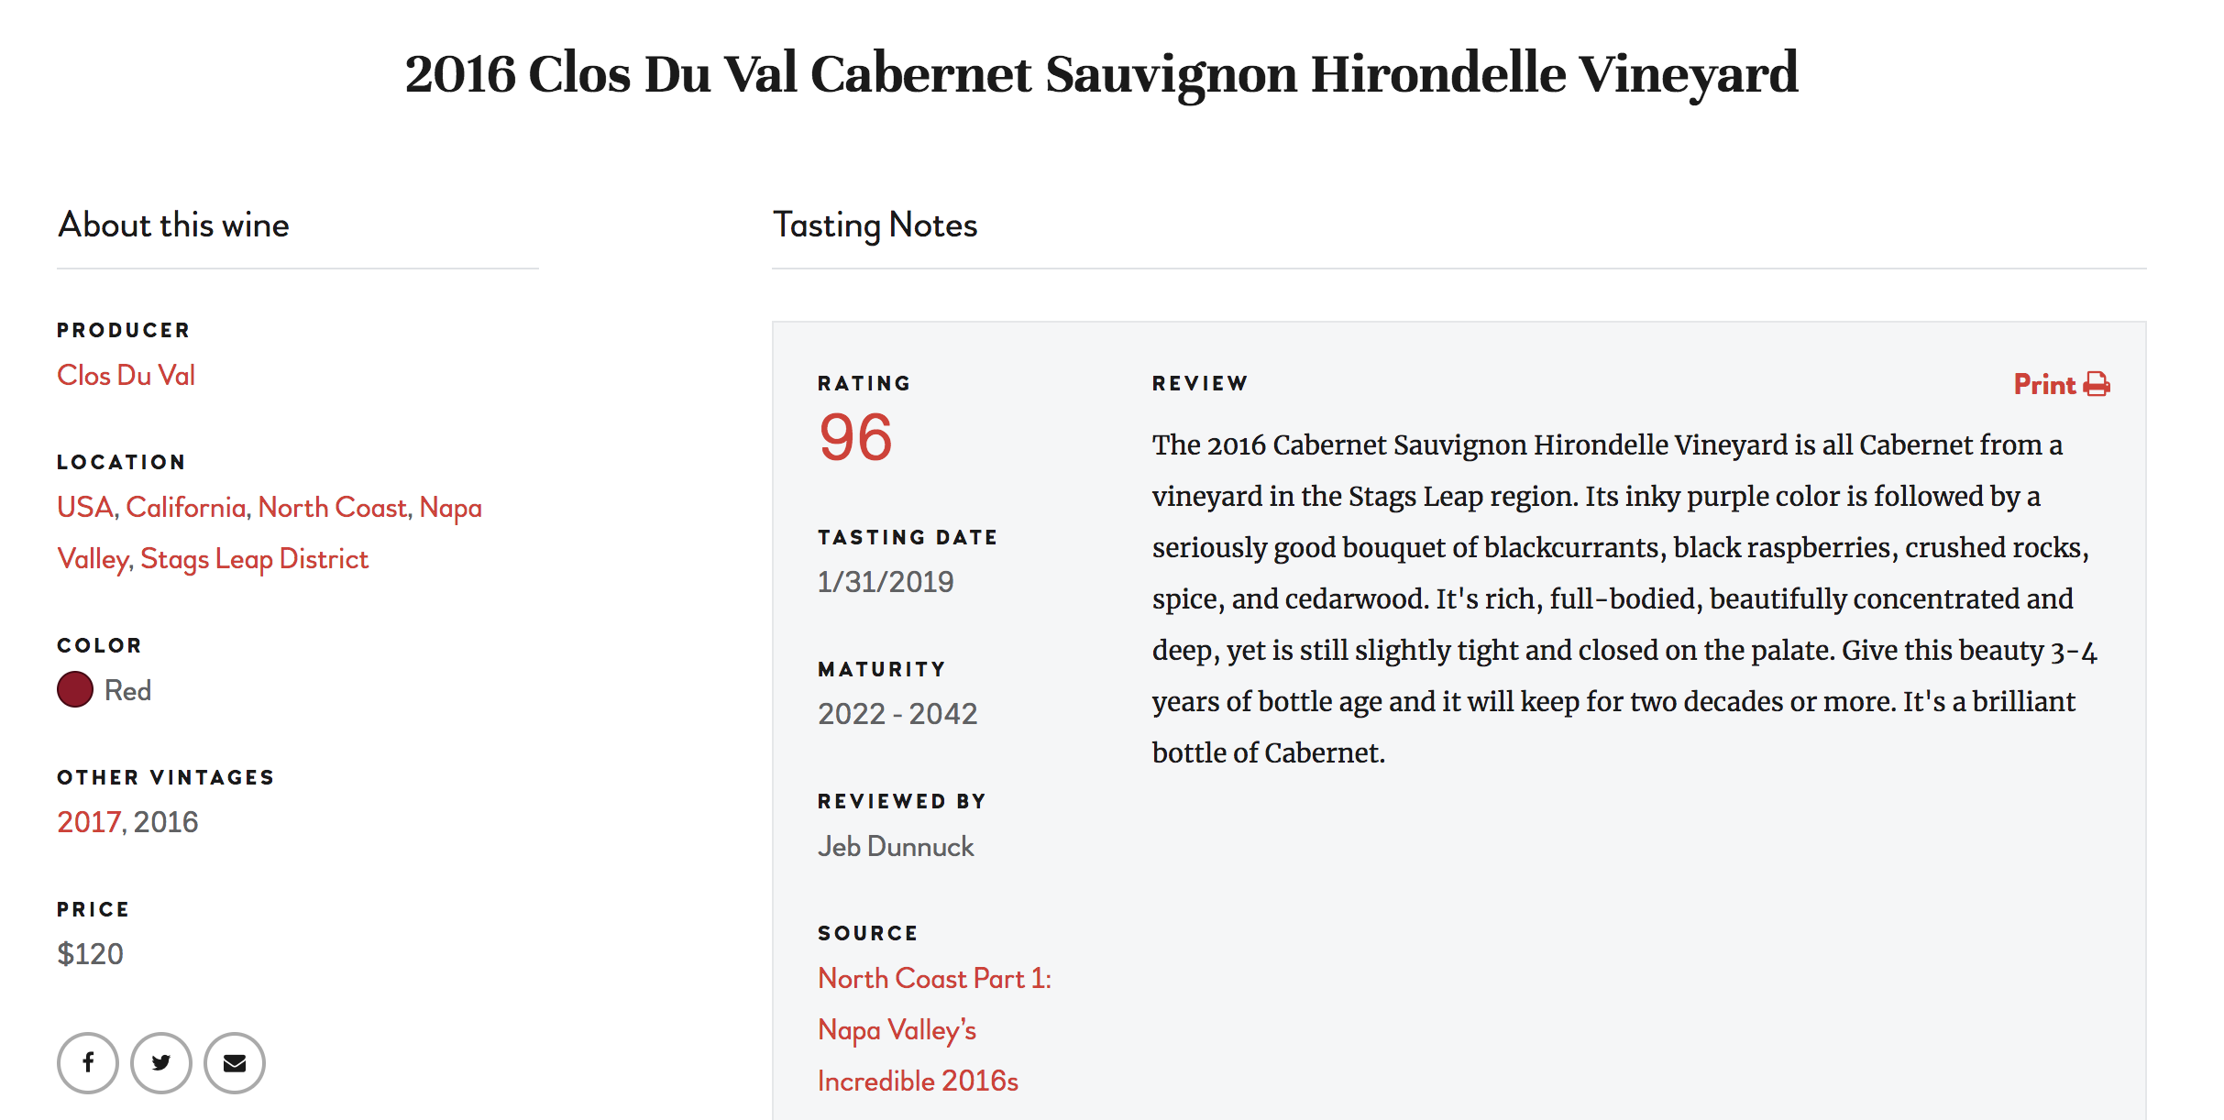The height and width of the screenshot is (1120, 2224).
Task: Click the printer icon next to Print
Action: tap(2097, 384)
